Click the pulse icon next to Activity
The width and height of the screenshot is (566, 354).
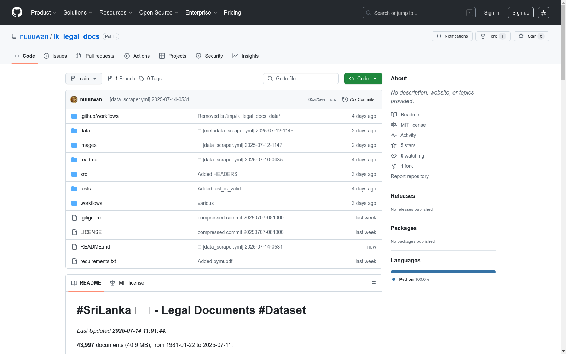coord(394,135)
